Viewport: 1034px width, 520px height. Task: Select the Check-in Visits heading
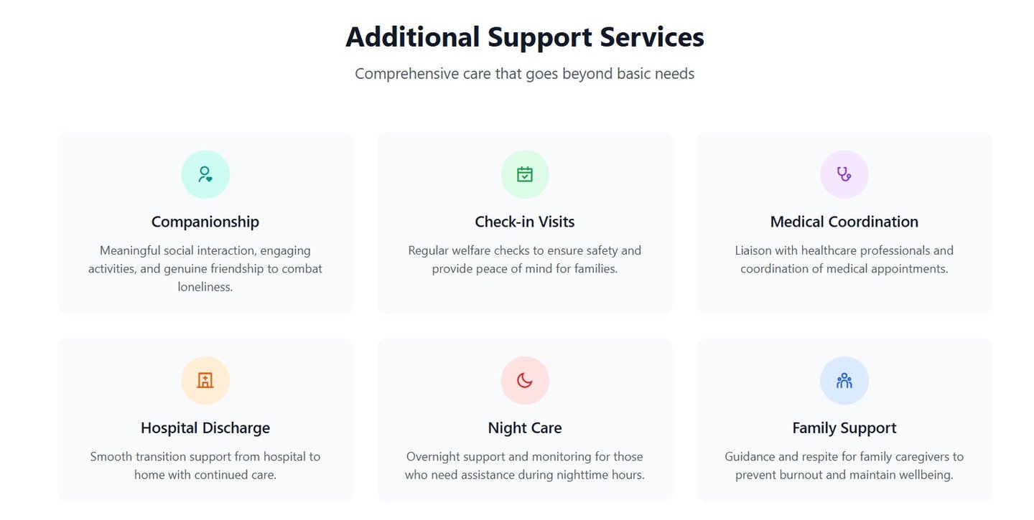pos(525,222)
